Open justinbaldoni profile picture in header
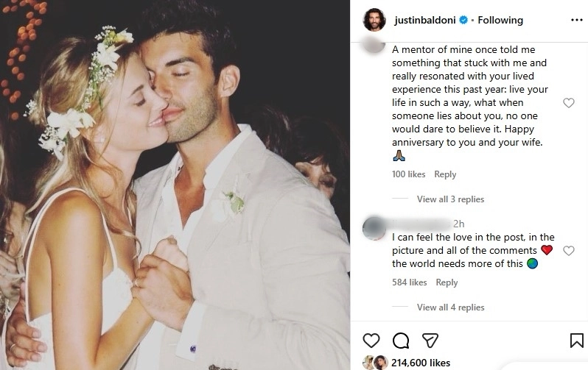The image size is (588, 370). click(x=374, y=20)
